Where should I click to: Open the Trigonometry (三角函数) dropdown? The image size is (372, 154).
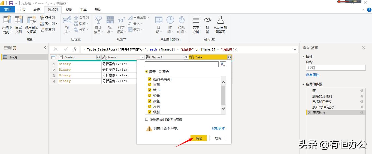click(139, 17)
